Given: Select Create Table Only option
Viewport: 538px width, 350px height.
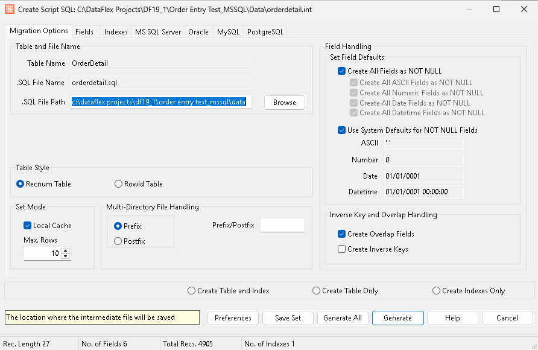Looking at the screenshot, I should pos(317,291).
